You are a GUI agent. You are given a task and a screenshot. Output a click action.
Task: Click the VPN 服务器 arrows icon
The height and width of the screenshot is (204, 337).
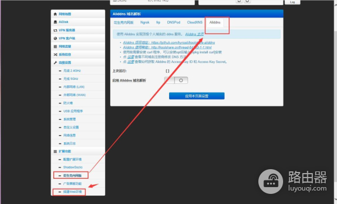(x=55, y=30)
